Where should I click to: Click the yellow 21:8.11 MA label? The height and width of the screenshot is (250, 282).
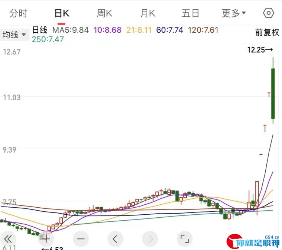139,30
